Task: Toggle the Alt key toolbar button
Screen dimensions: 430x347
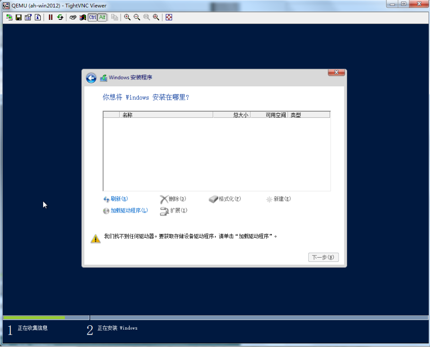Action: coord(102,17)
